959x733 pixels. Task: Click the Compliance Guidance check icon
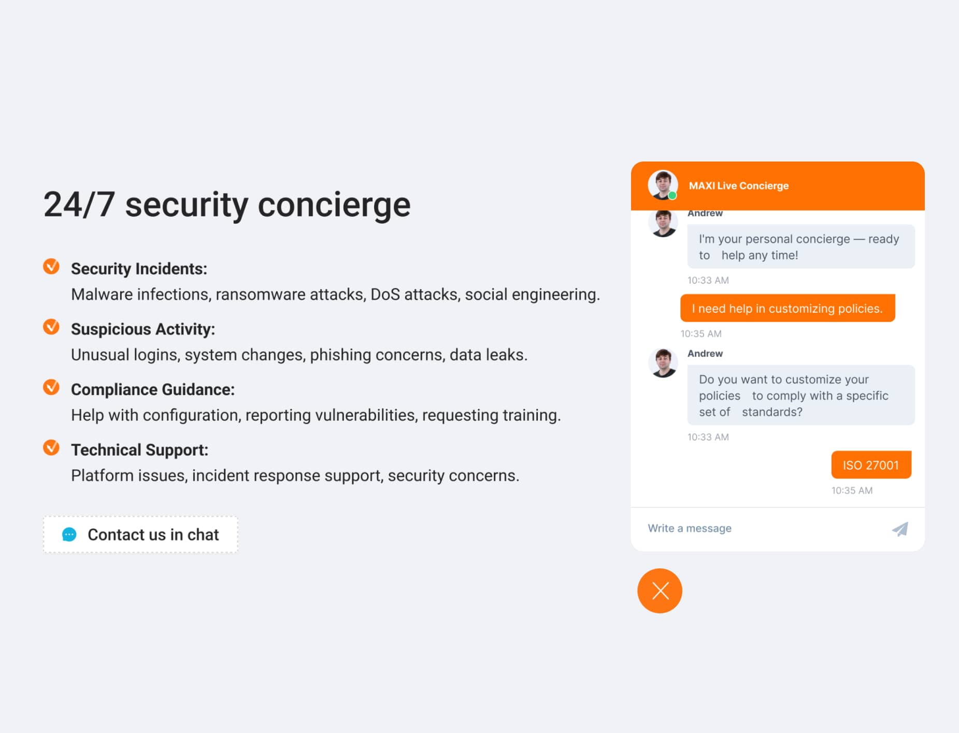51,387
